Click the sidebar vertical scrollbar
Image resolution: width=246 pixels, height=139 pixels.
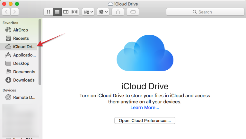pyautogui.click(x=40, y=52)
